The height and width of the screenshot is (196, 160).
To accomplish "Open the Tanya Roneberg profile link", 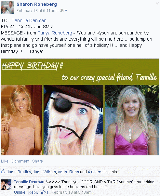I will click(55, 33).
